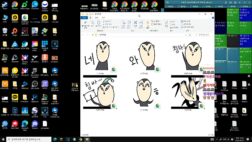Select the 4.침바.mdp thumbnail
252x142 pixels.
(x=100, y=93)
